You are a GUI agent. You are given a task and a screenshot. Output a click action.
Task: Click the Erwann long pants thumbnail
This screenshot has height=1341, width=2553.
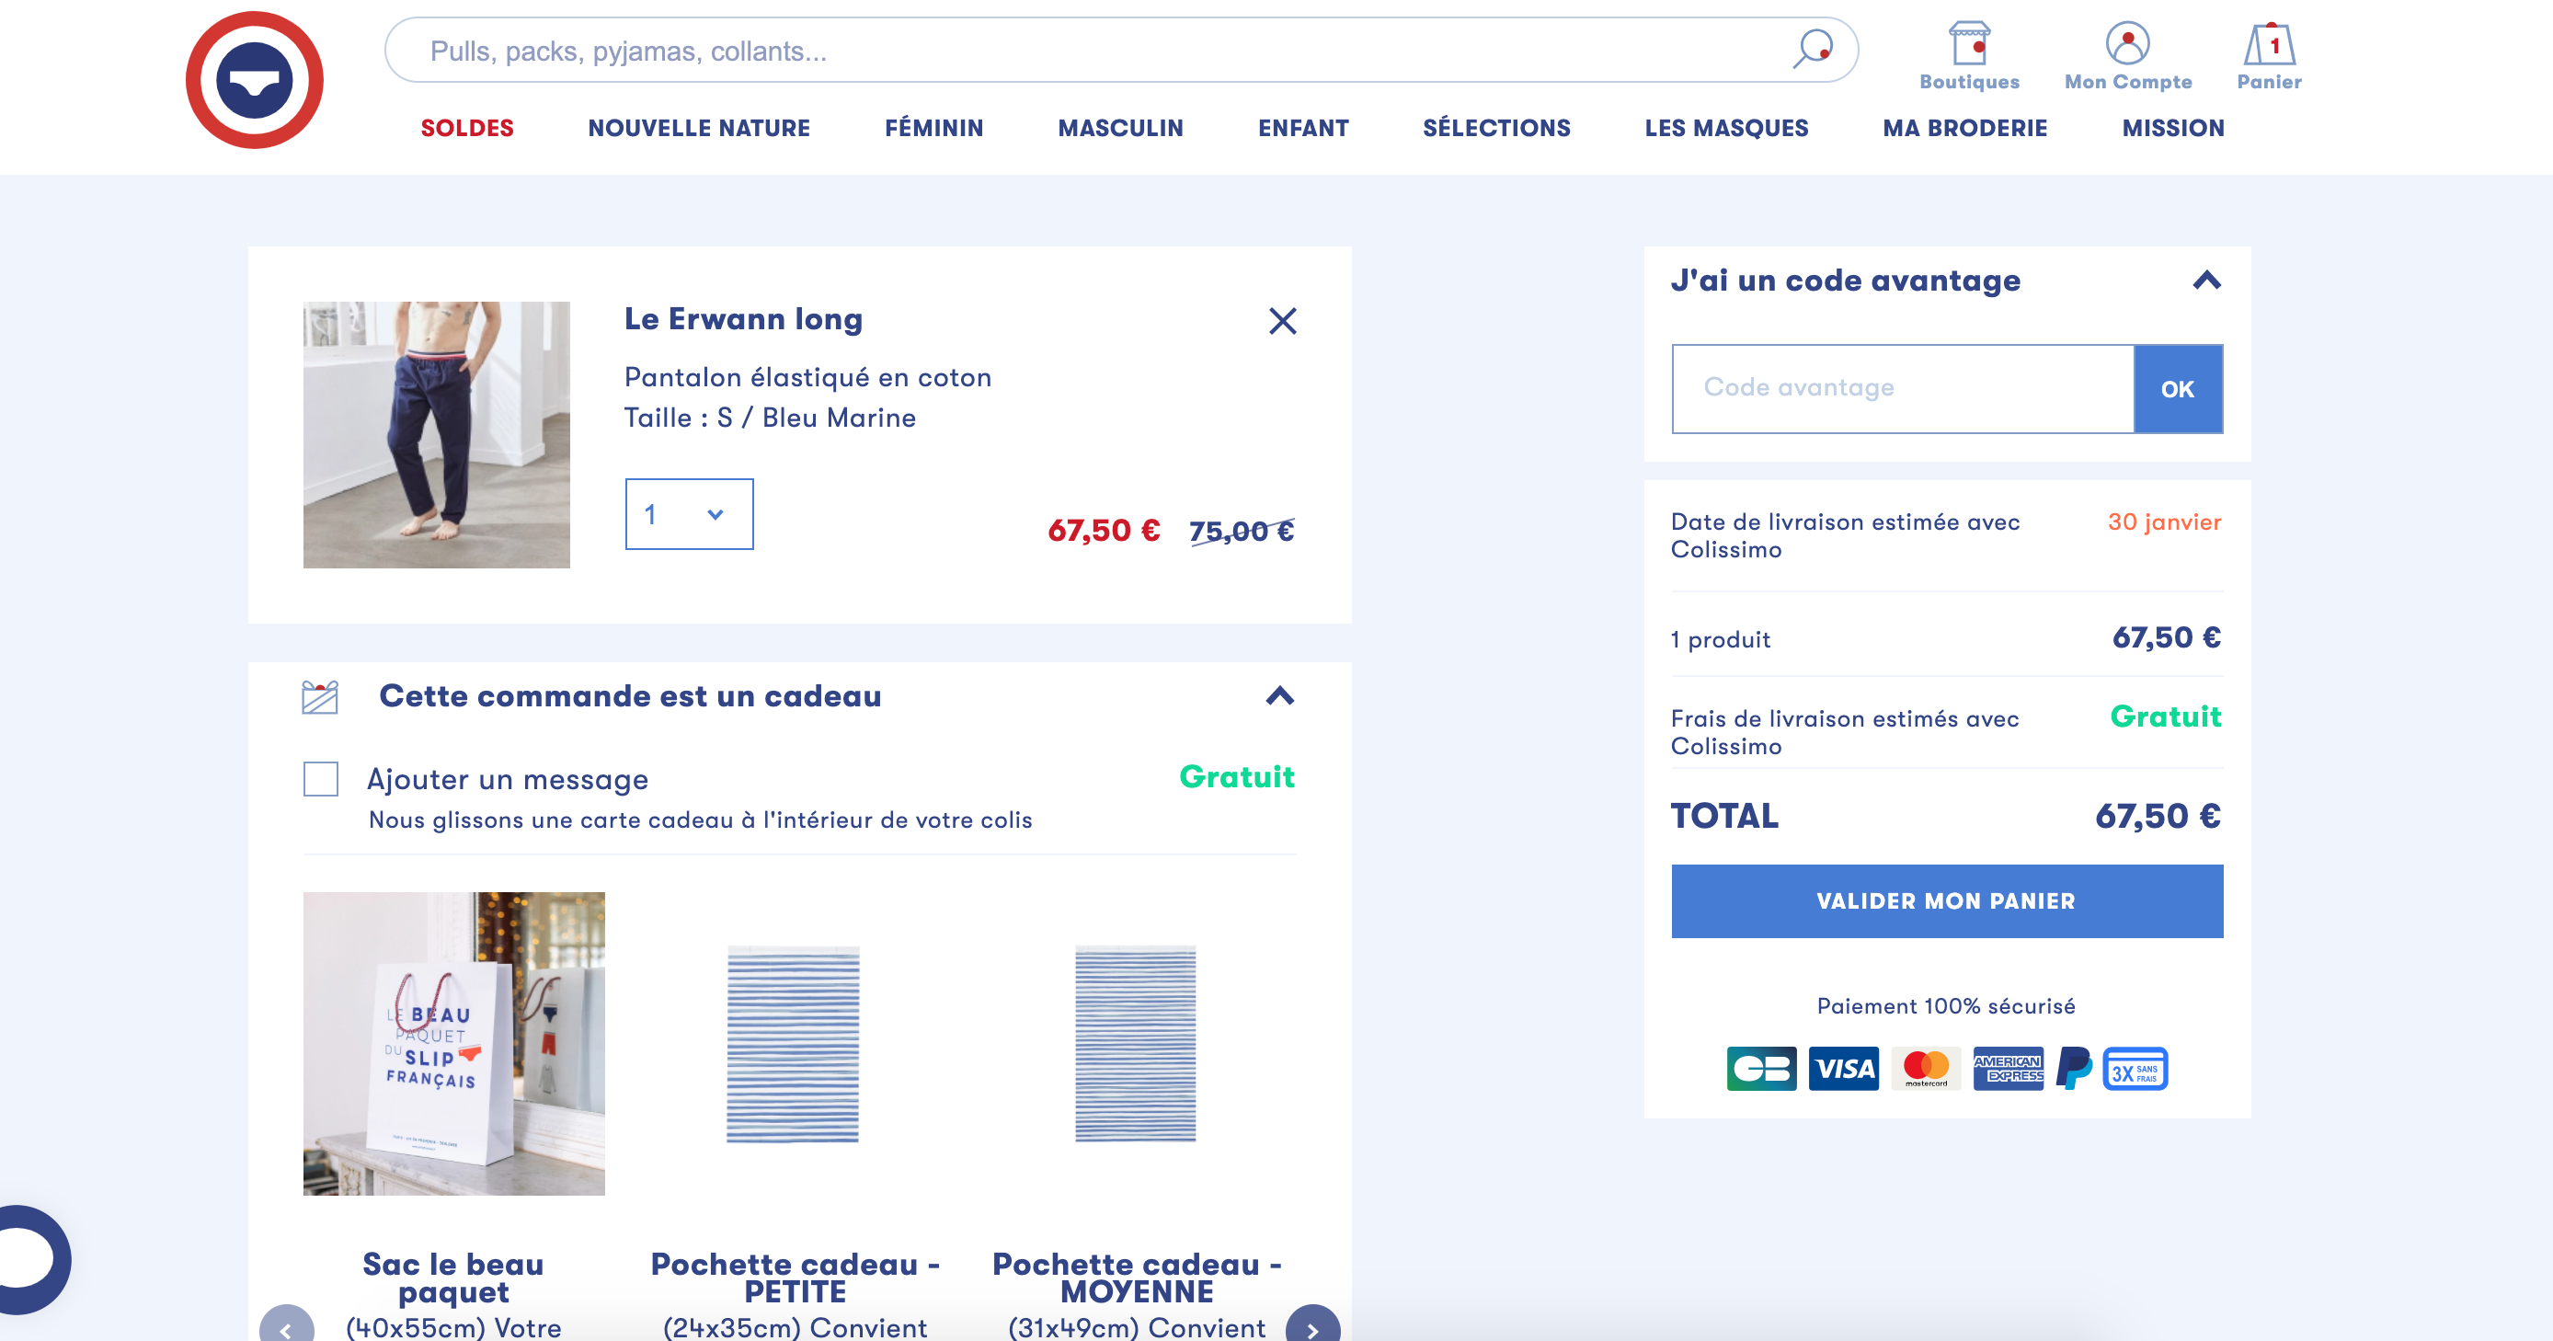tap(436, 434)
